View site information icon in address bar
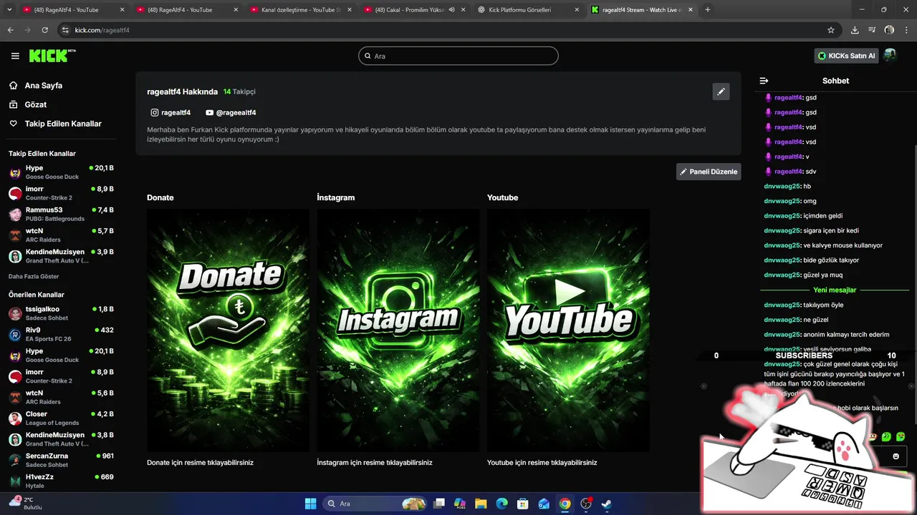This screenshot has height=515, width=917. point(65,30)
